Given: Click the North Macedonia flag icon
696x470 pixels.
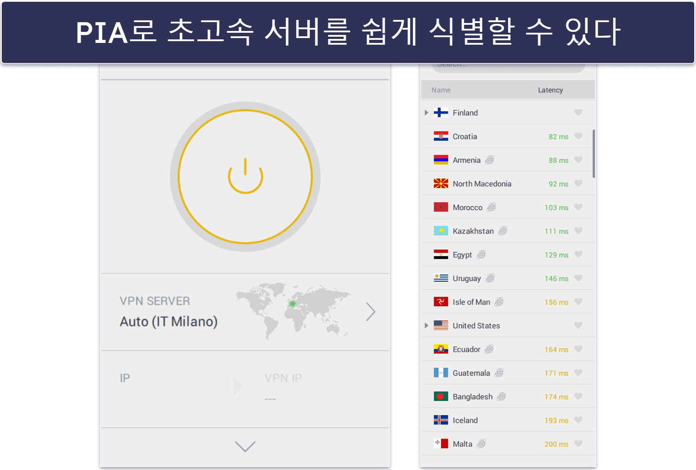Looking at the screenshot, I should (441, 184).
